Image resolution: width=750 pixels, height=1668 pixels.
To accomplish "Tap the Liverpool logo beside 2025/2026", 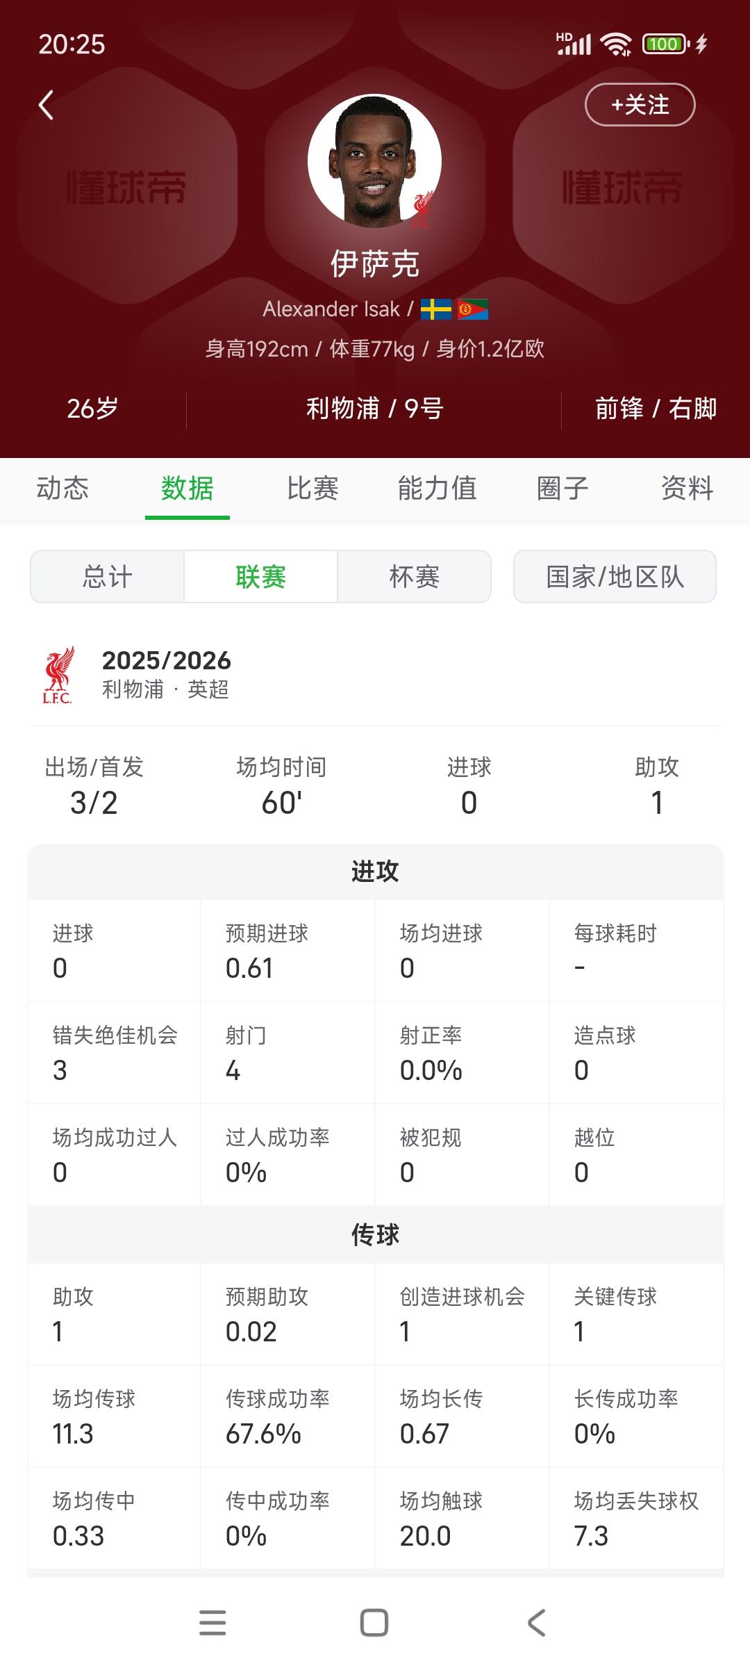I will 58,675.
